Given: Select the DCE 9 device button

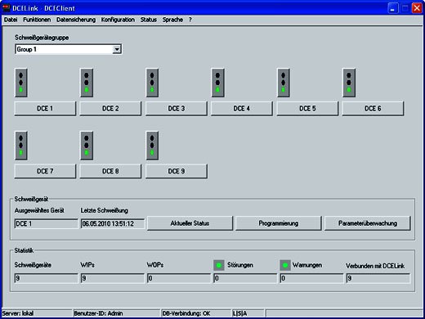Looking at the screenshot, I should coord(177,171).
